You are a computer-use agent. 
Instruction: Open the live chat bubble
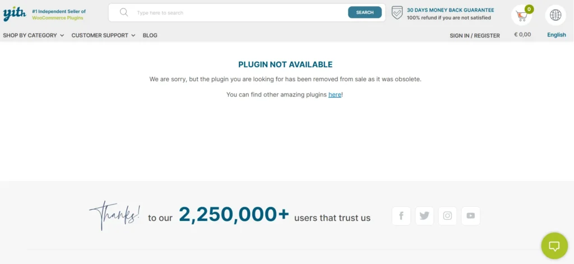(554, 246)
